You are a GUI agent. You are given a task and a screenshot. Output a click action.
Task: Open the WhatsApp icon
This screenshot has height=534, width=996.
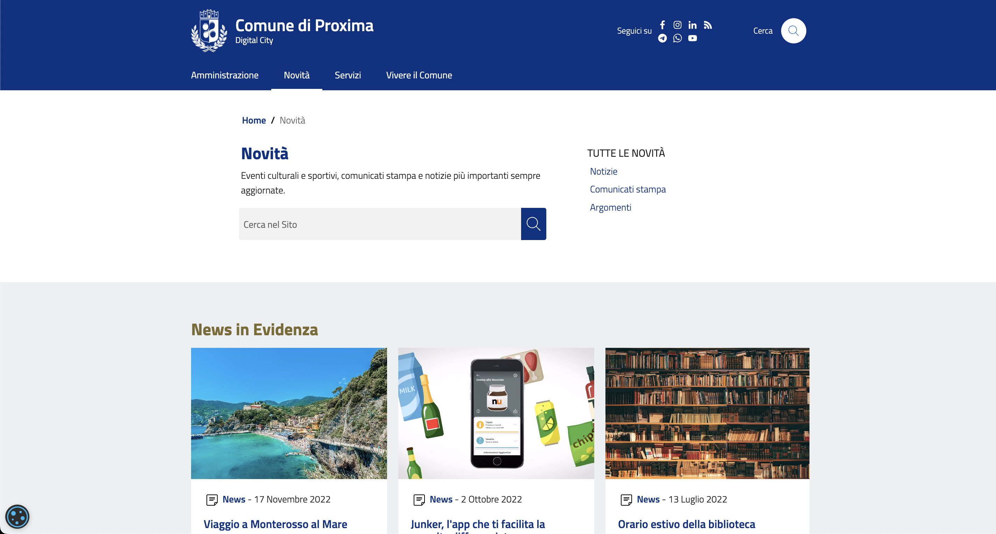[678, 38]
